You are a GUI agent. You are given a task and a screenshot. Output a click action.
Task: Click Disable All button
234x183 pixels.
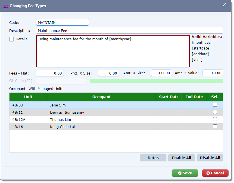pos(210,158)
